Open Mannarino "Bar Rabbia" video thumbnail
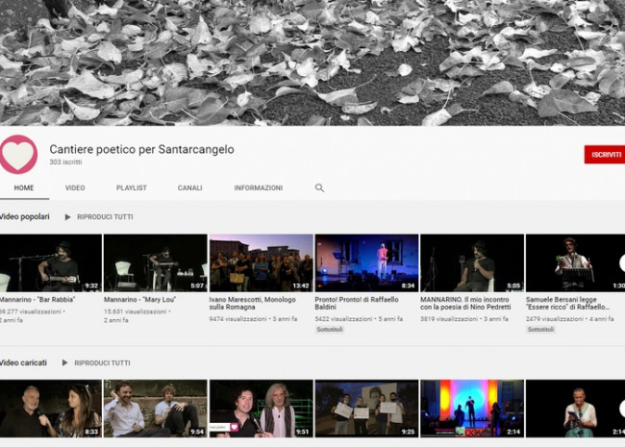The width and height of the screenshot is (625, 447). click(x=50, y=262)
